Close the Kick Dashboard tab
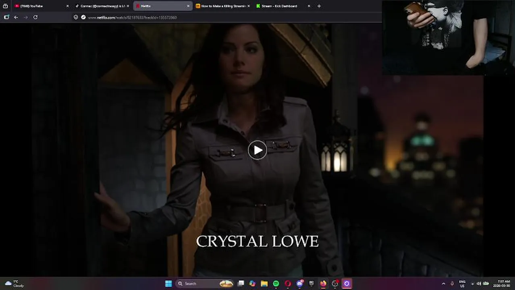Screen dimensions: 515x290 (x=309, y=6)
